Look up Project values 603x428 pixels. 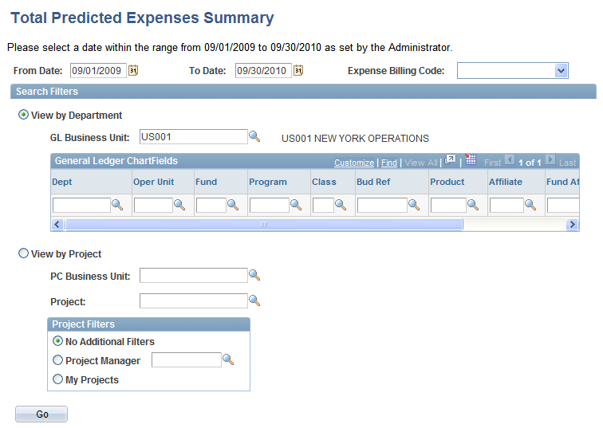254,300
